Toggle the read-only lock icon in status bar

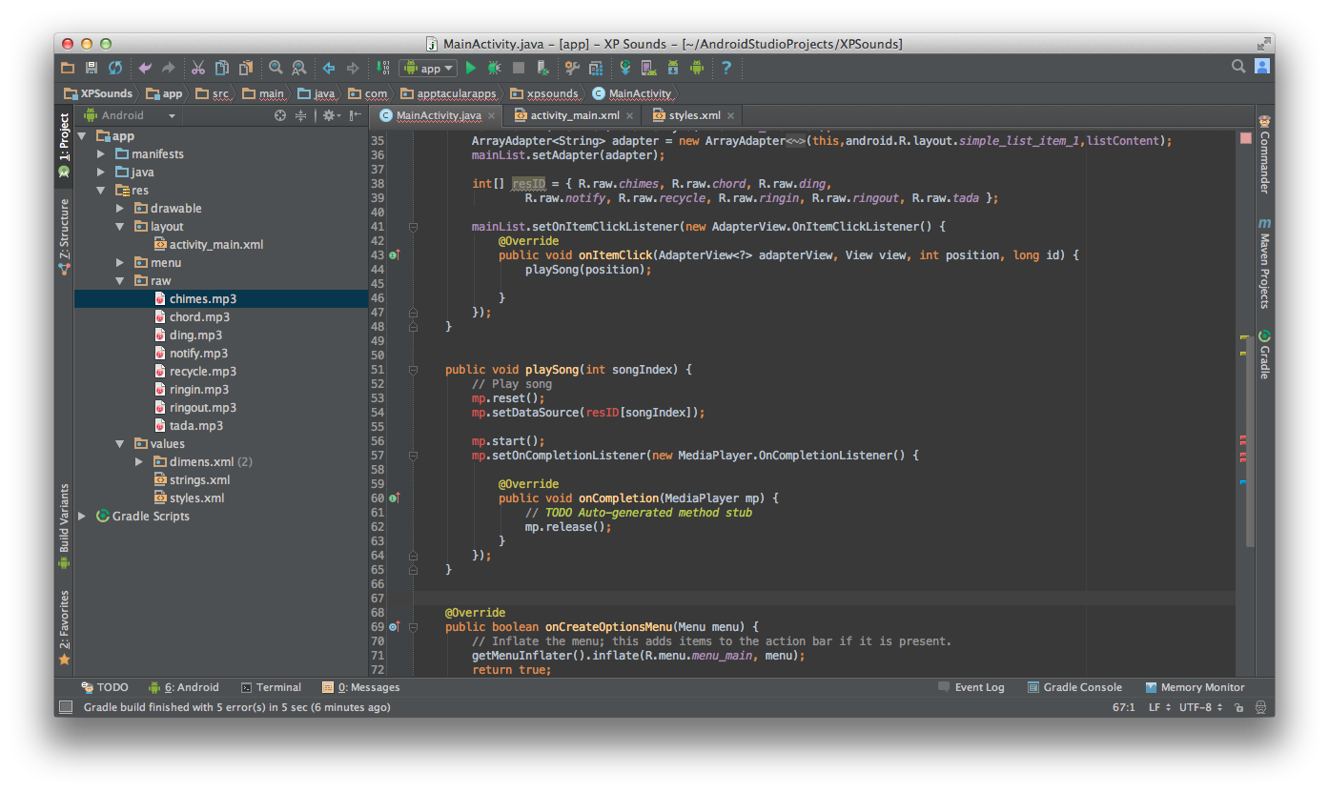point(1238,707)
